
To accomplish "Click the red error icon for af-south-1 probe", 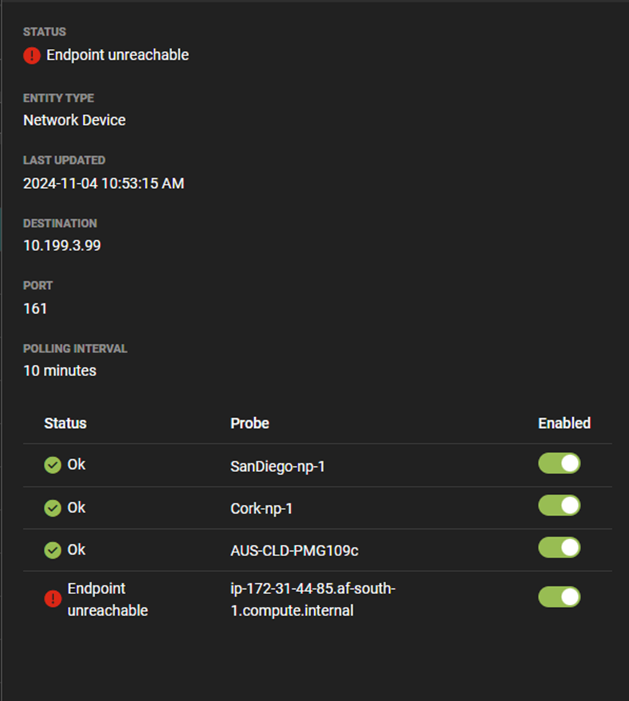I will tap(53, 599).
